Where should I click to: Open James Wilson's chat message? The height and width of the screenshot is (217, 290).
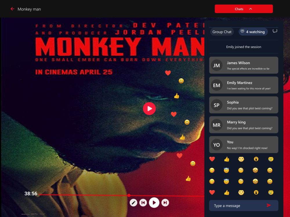pos(244,65)
